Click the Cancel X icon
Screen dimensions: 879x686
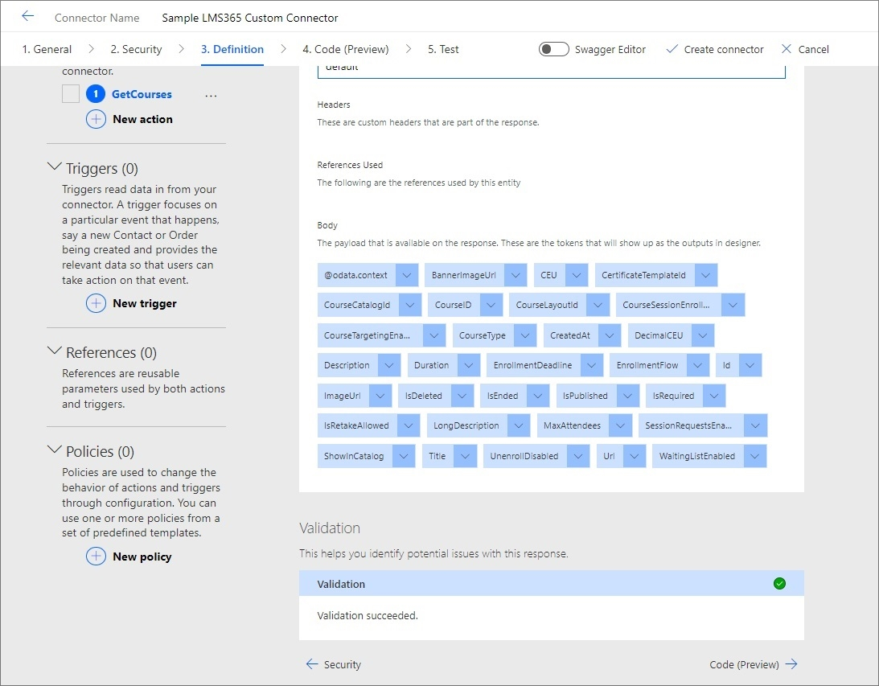(x=787, y=49)
